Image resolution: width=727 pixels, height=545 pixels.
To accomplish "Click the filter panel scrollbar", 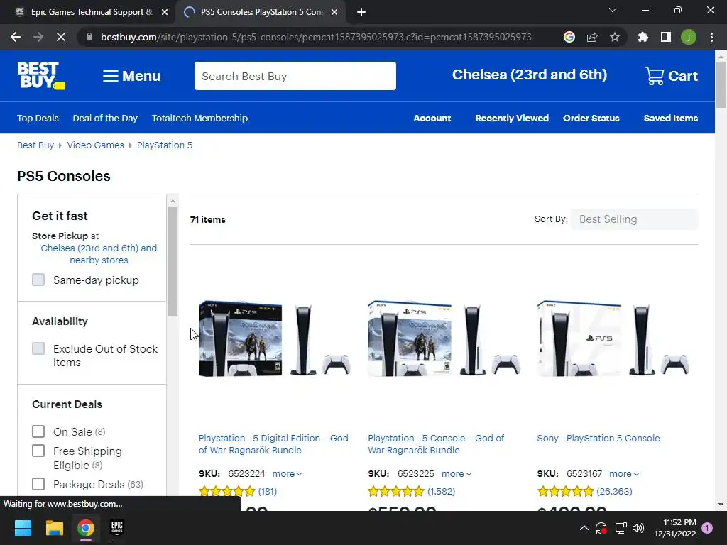I will 173,261.
